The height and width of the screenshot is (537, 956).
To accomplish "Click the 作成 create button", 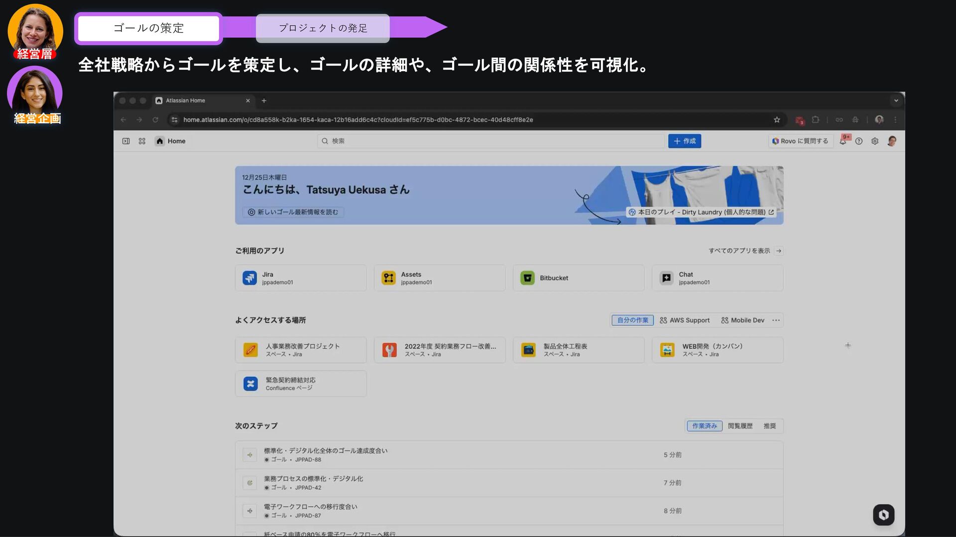I will coord(684,141).
